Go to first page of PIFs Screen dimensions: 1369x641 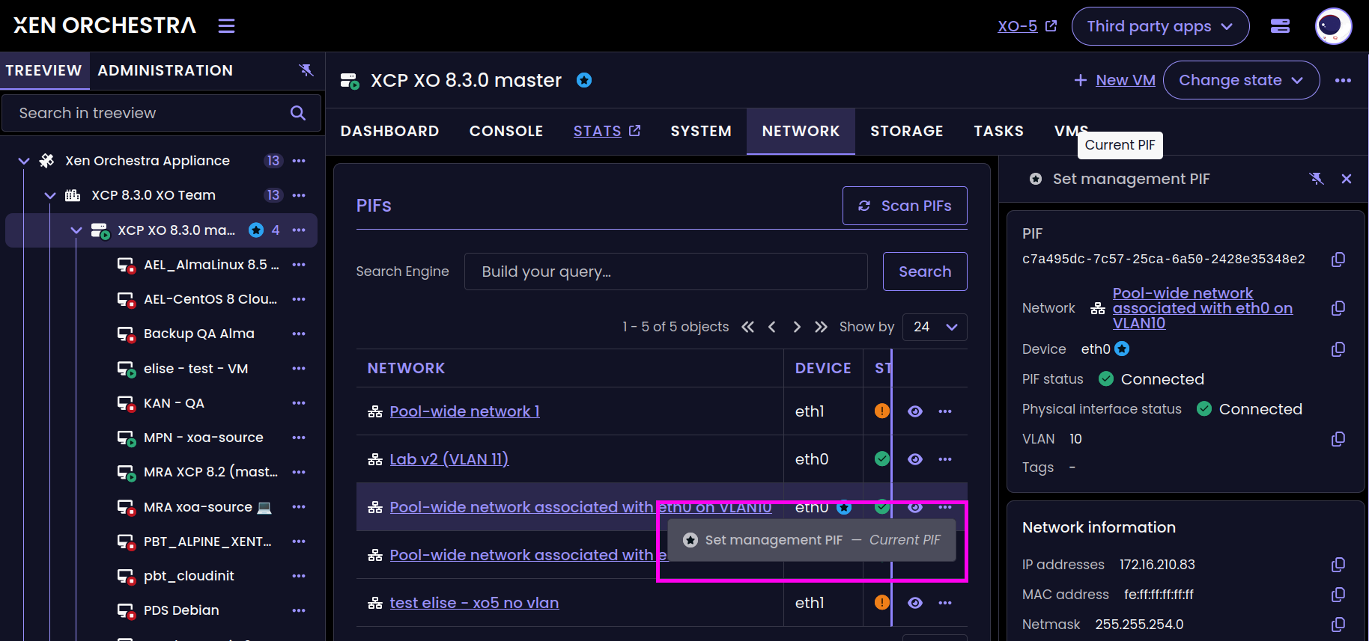click(747, 327)
